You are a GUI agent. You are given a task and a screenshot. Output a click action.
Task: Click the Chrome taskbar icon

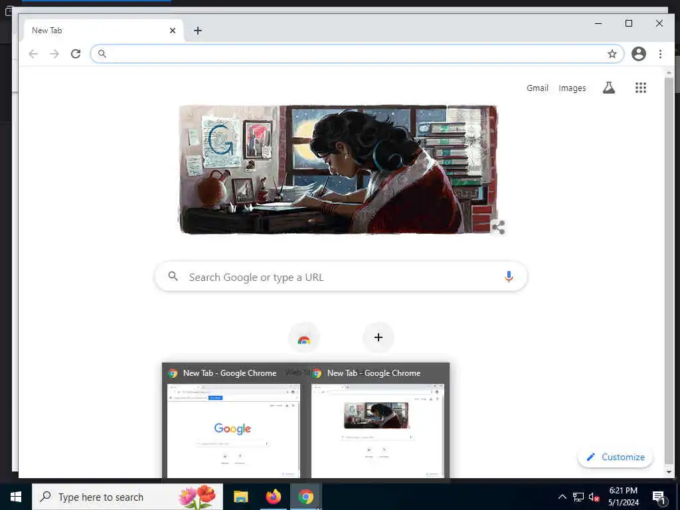pos(305,497)
